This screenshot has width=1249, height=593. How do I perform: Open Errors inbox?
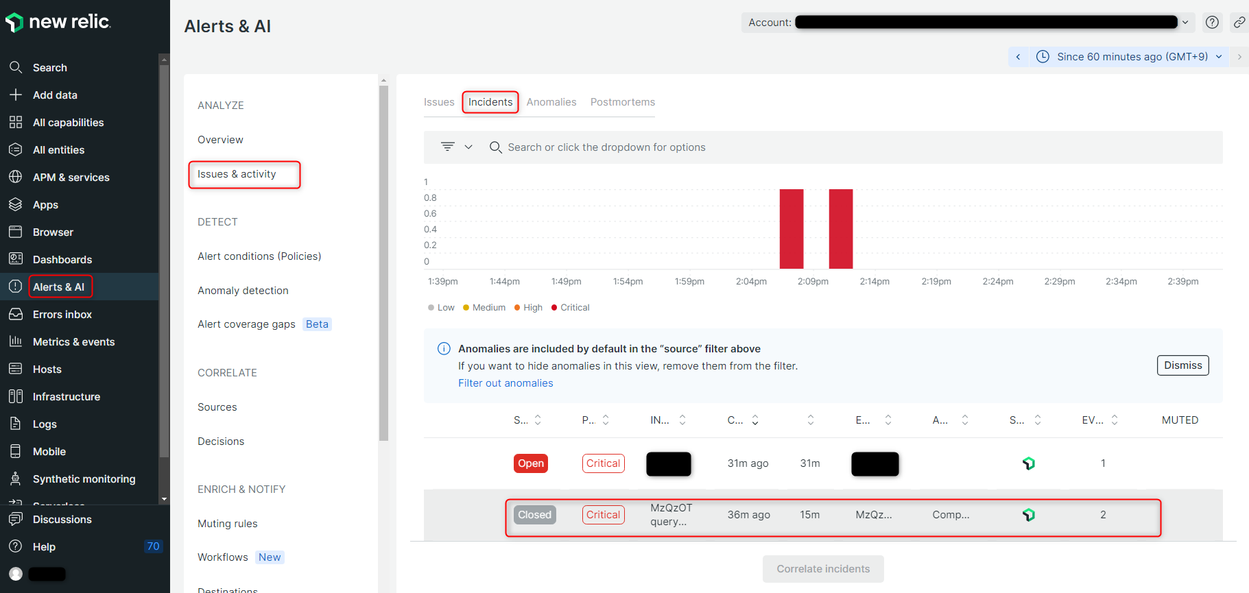click(62, 314)
